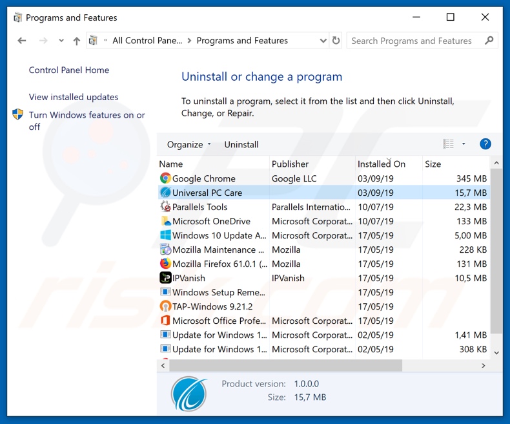Click the forward navigation arrow

coord(43,41)
